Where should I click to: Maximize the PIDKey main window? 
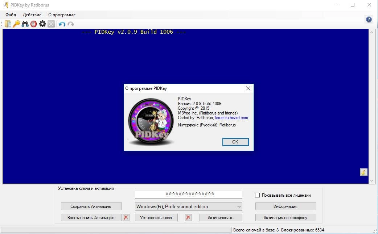pos(353,5)
